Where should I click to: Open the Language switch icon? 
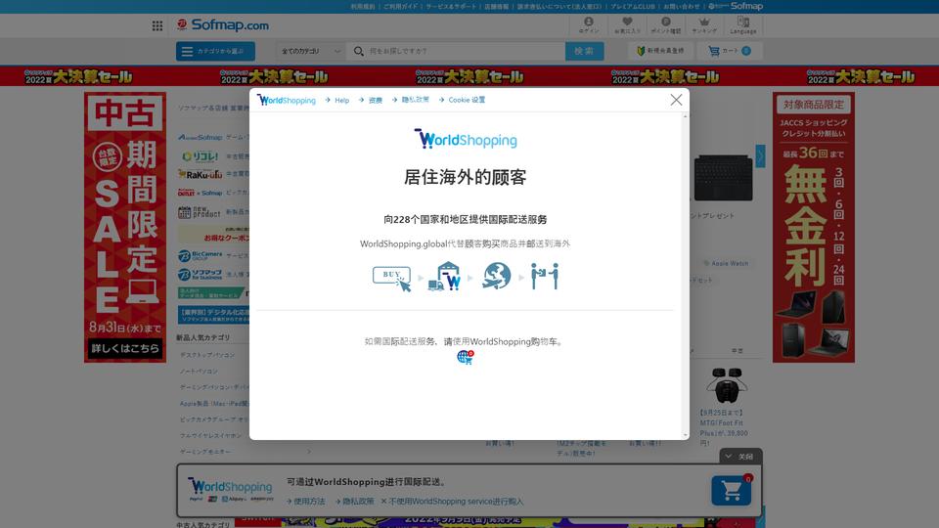pyautogui.click(x=743, y=25)
